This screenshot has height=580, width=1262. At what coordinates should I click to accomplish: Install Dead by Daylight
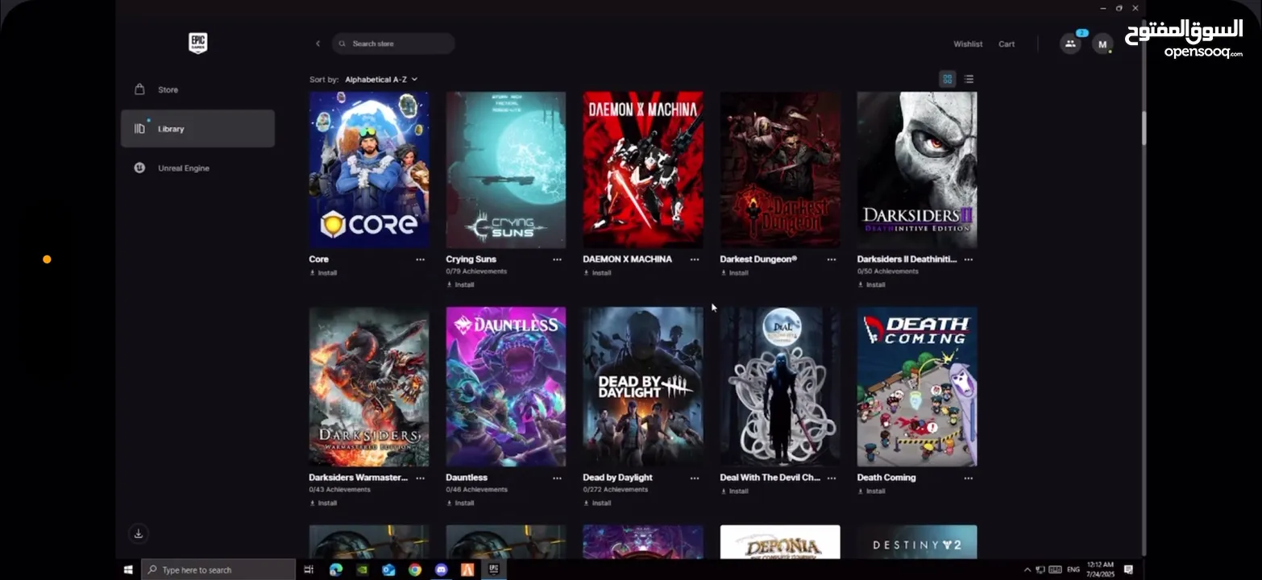pos(597,503)
